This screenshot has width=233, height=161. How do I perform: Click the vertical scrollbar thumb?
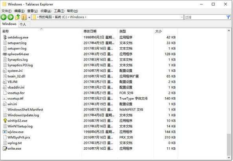pyautogui.click(x=229, y=145)
